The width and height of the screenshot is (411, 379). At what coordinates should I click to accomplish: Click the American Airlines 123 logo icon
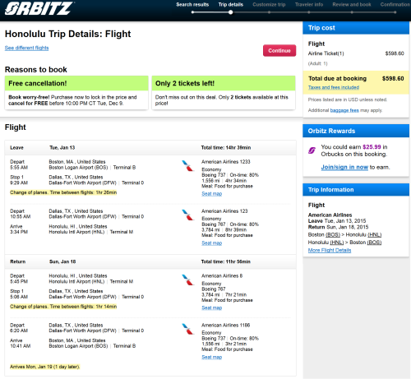click(188, 215)
